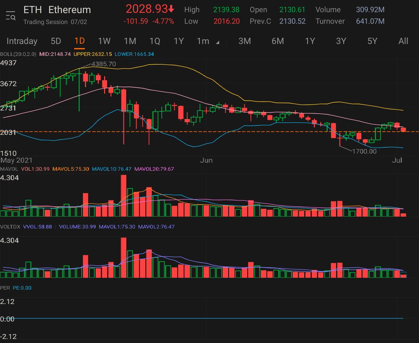The width and height of the screenshot is (419, 343).
Task: Set chart range to 6M
Action: (278, 41)
